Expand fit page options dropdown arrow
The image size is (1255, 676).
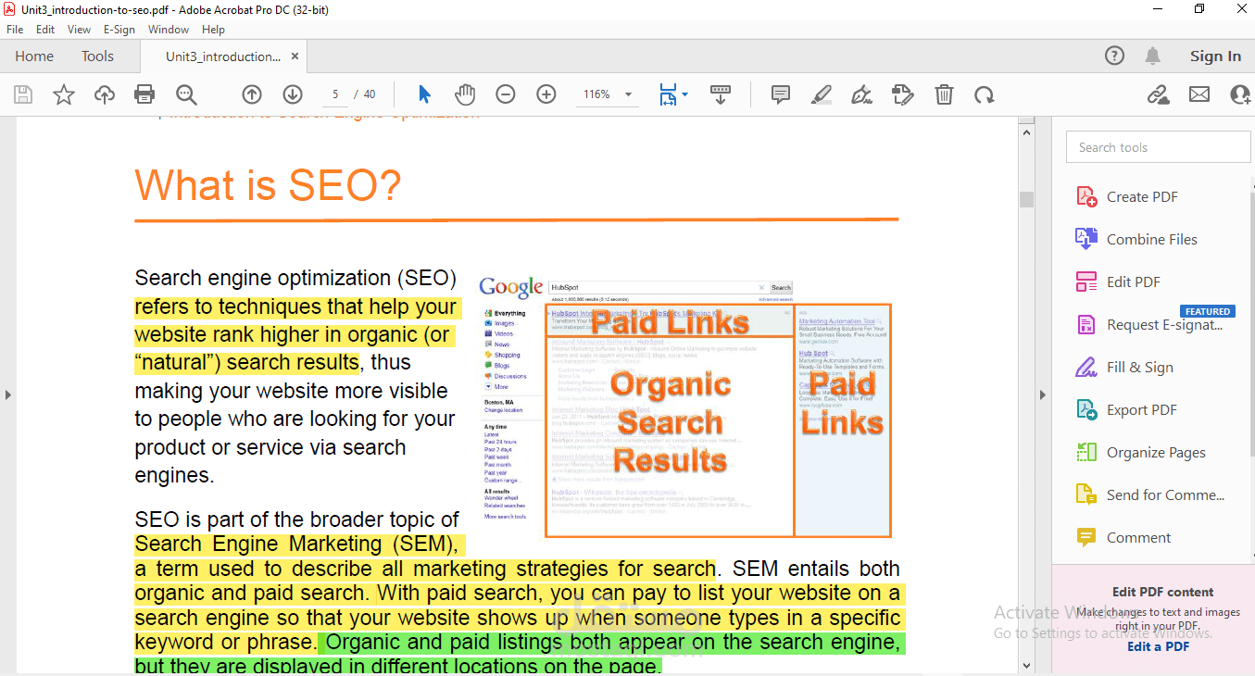tap(685, 94)
